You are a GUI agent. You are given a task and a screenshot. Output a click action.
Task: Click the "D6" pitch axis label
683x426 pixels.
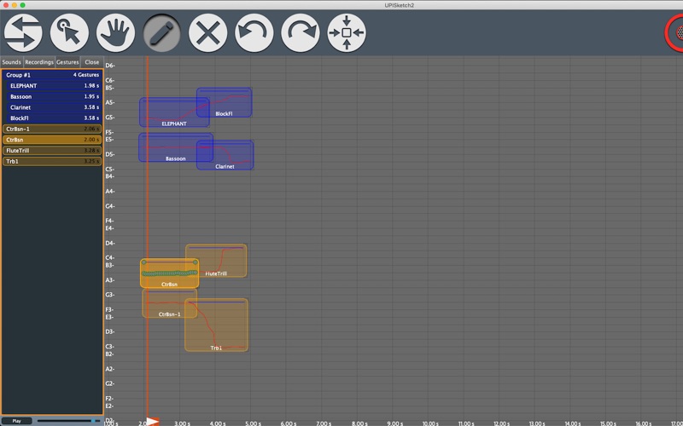pos(110,66)
